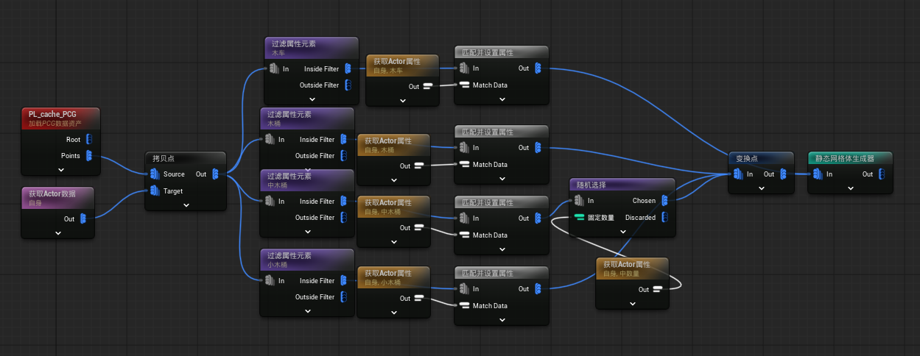Viewport: 920px width, 356px height.
Task: Click the In pin of 静态网格体生成器 node
Action: click(x=818, y=174)
